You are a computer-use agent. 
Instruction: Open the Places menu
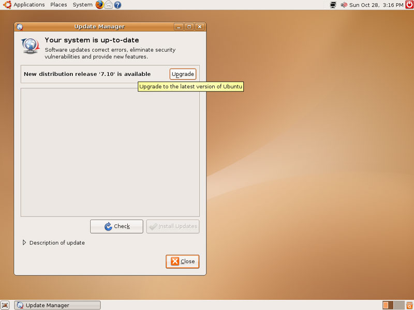coord(58,5)
